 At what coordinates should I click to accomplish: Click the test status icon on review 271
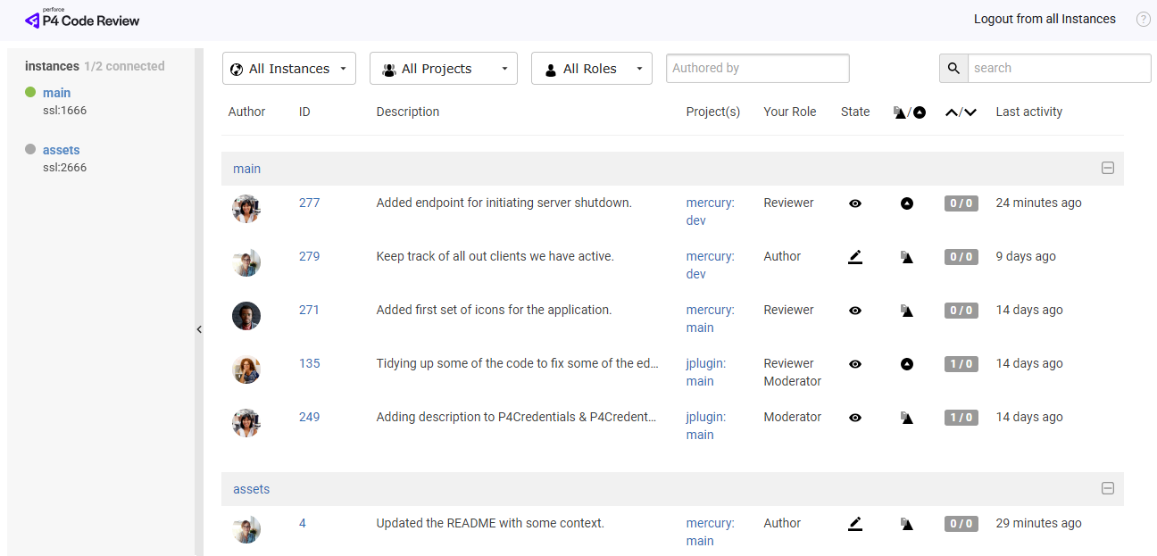(x=907, y=310)
